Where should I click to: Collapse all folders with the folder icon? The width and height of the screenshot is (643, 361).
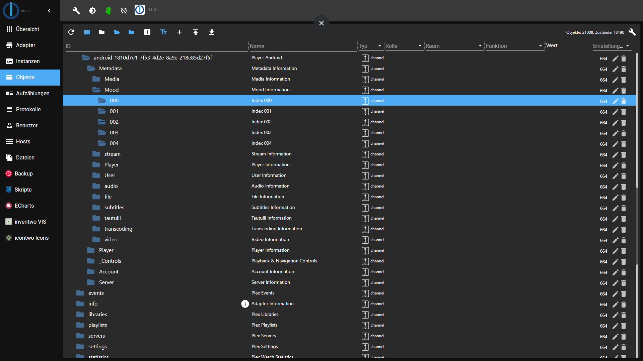[x=102, y=32]
